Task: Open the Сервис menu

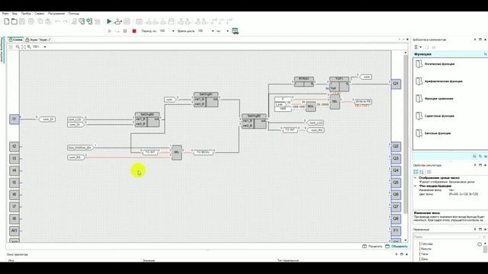Action: [x=39, y=14]
